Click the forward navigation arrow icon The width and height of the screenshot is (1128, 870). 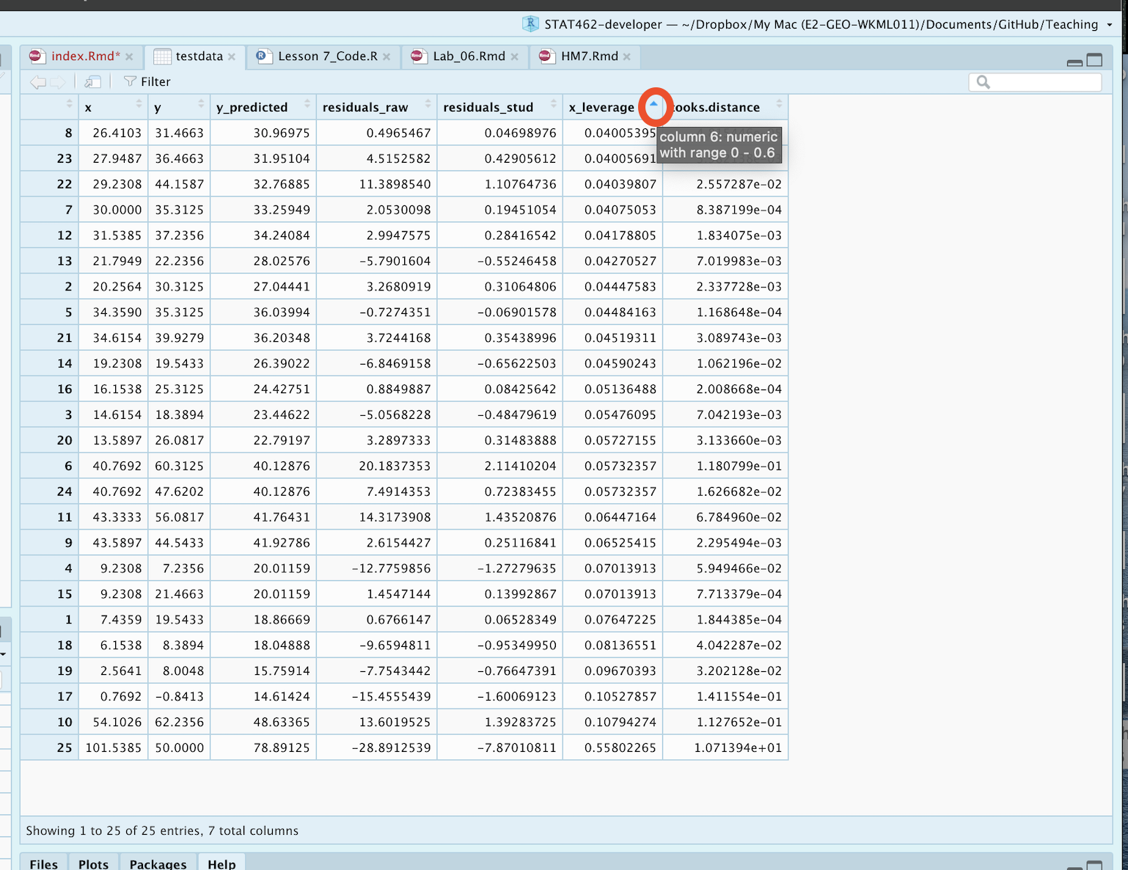59,82
